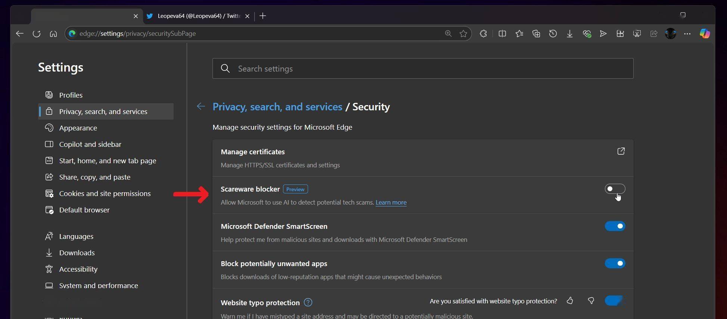The width and height of the screenshot is (727, 319).
Task: Click the Security breadcrumb heading text
Action: 371,107
